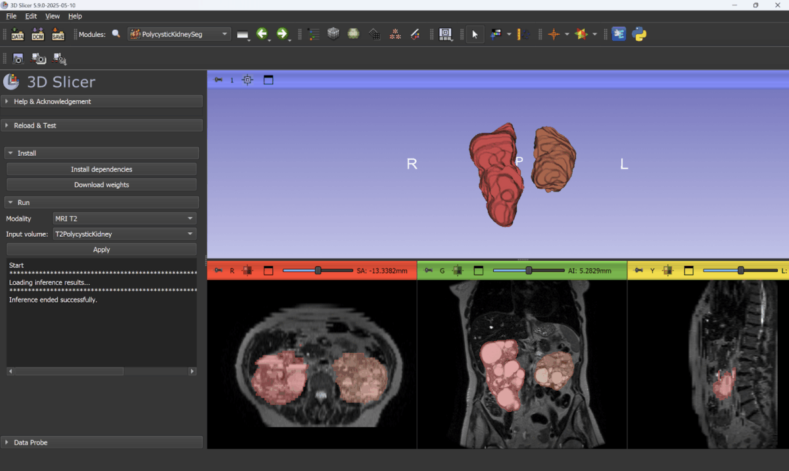Click the crosshair toolbar icon

coord(554,34)
